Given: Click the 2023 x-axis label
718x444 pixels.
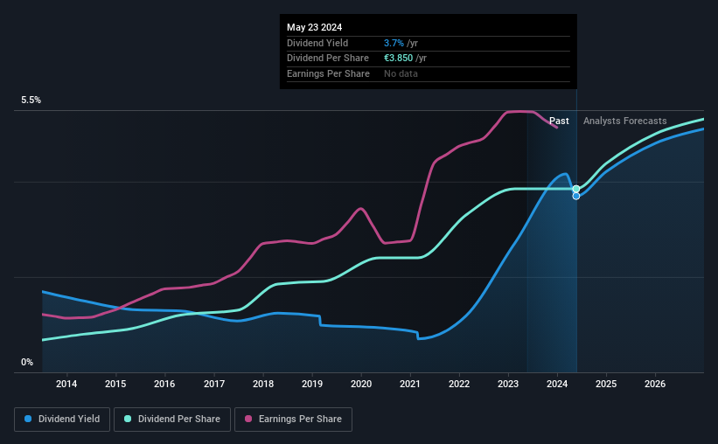Looking at the screenshot, I should (x=508, y=384).
